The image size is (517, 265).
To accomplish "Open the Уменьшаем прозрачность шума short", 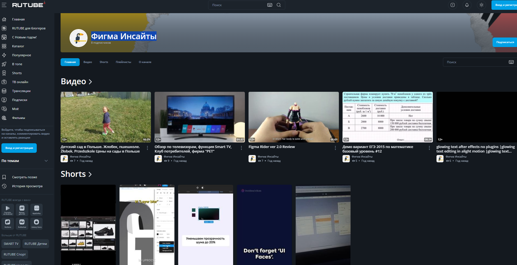I will pyautogui.click(x=206, y=225).
